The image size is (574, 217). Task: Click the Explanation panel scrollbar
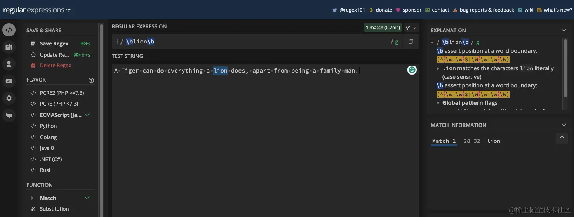565,68
